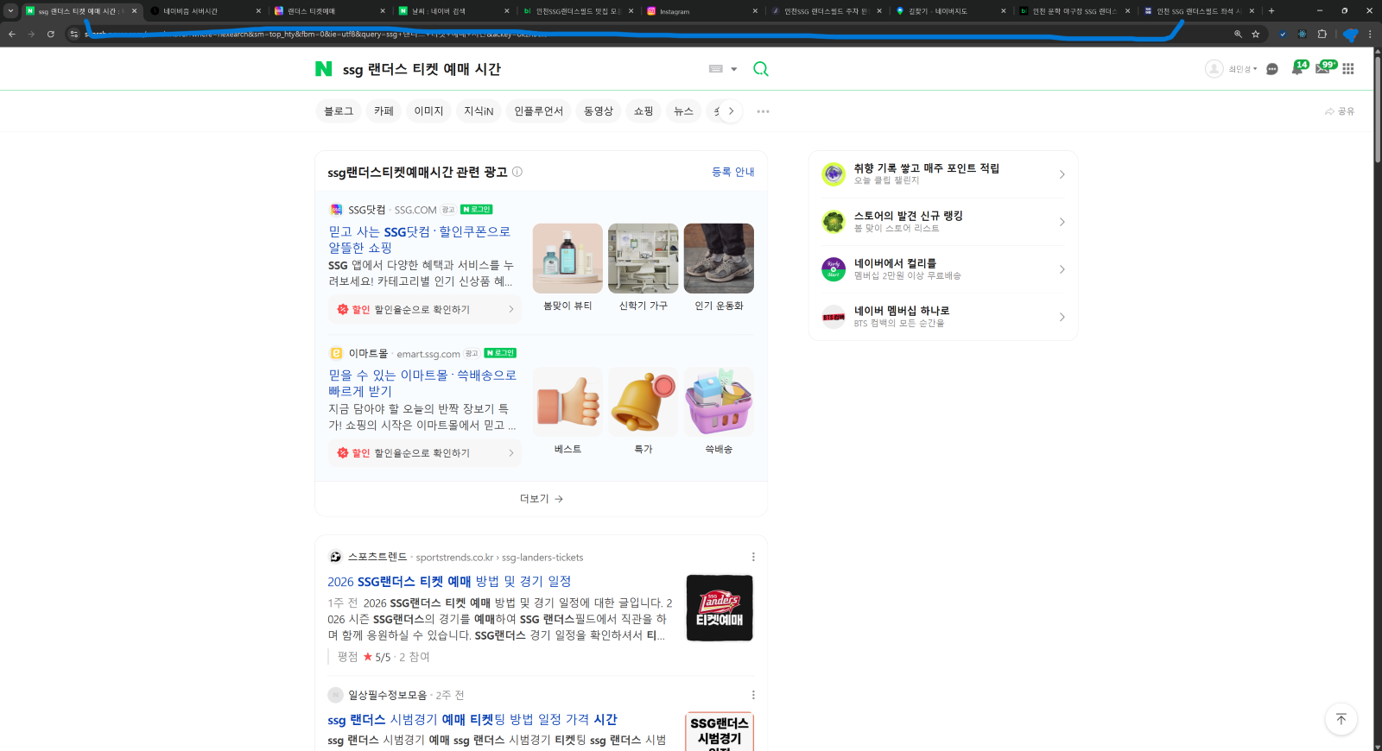Switch to the 날씨 : 네이버 검색 browser tab

(454, 11)
